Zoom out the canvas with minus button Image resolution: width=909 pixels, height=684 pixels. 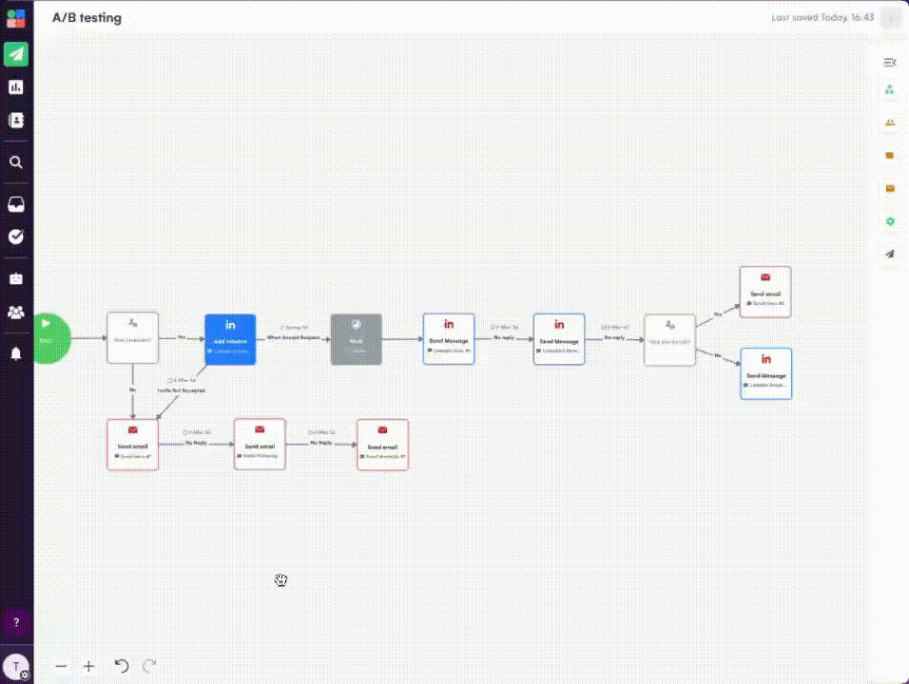click(x=61, y=667)
